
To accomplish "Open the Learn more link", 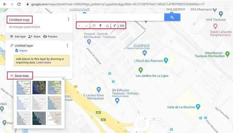I will point(44,63).
